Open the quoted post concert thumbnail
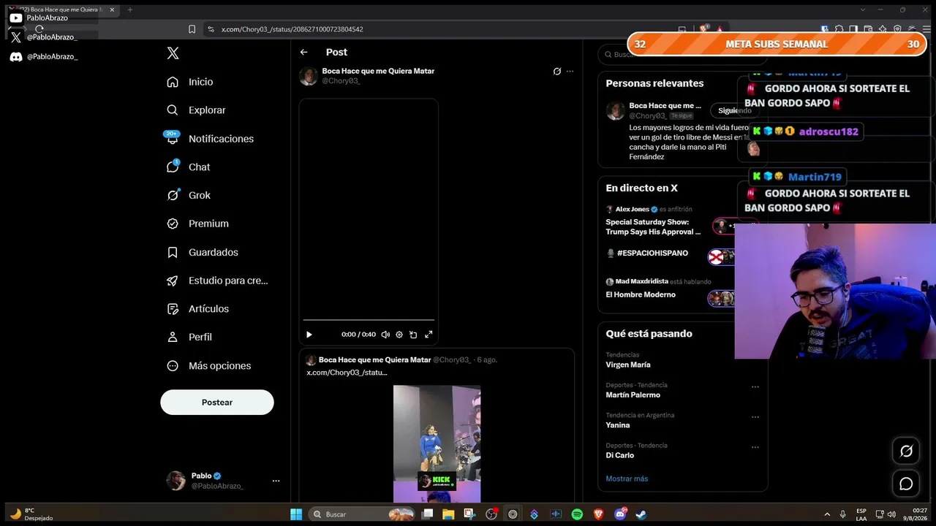The height and width of the screenshot is (526, 936). pyautogui.click(x=437, y=444)
